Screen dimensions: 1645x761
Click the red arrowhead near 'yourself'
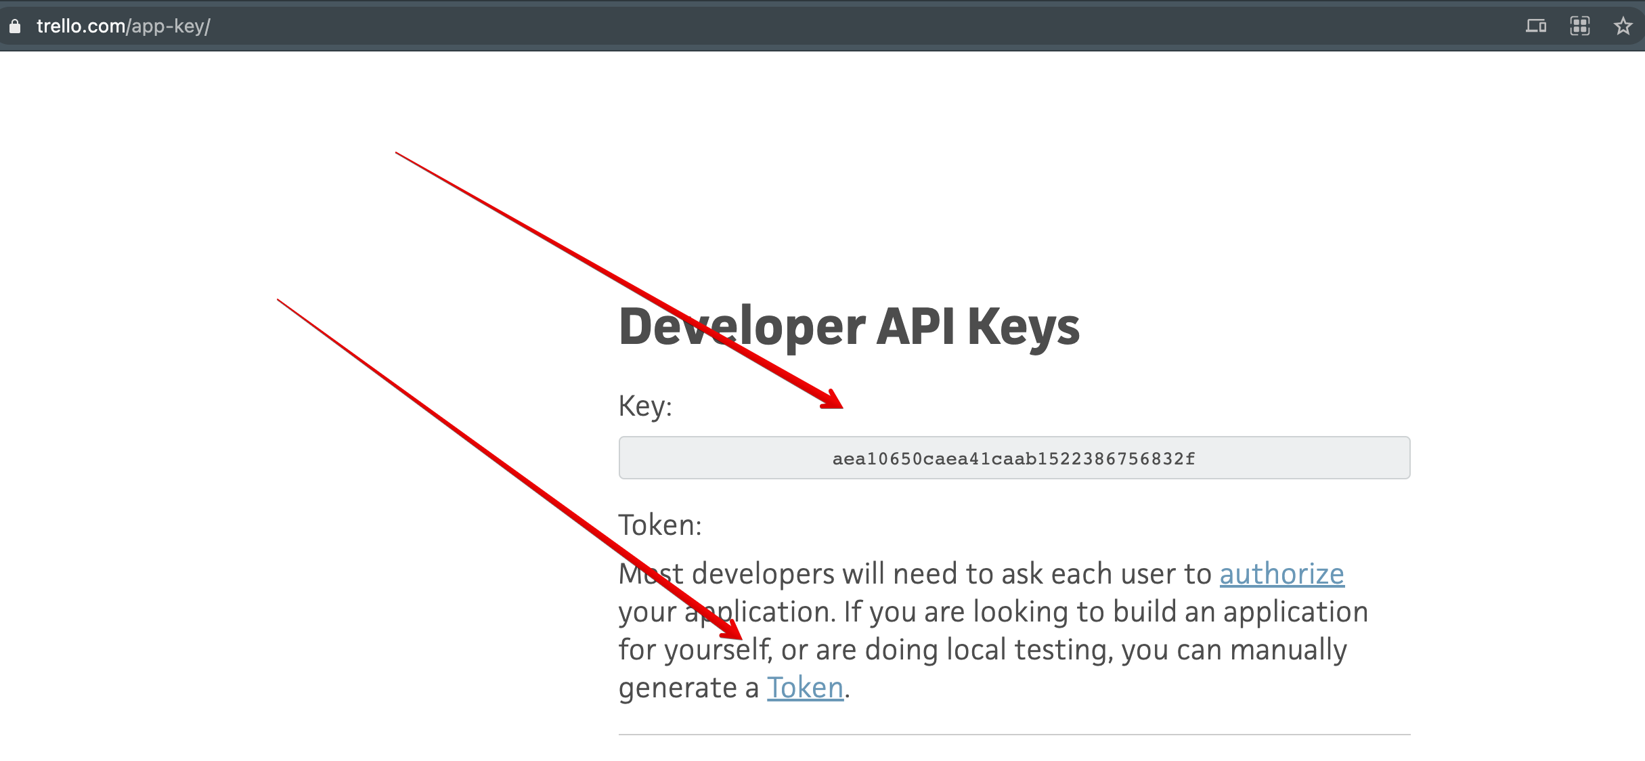click(x=732, y=631)
